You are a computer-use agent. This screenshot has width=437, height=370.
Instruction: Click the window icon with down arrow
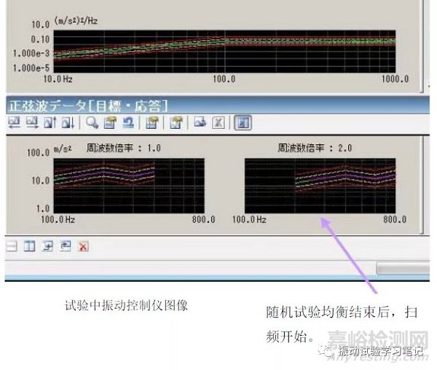(x=48, y=246)
